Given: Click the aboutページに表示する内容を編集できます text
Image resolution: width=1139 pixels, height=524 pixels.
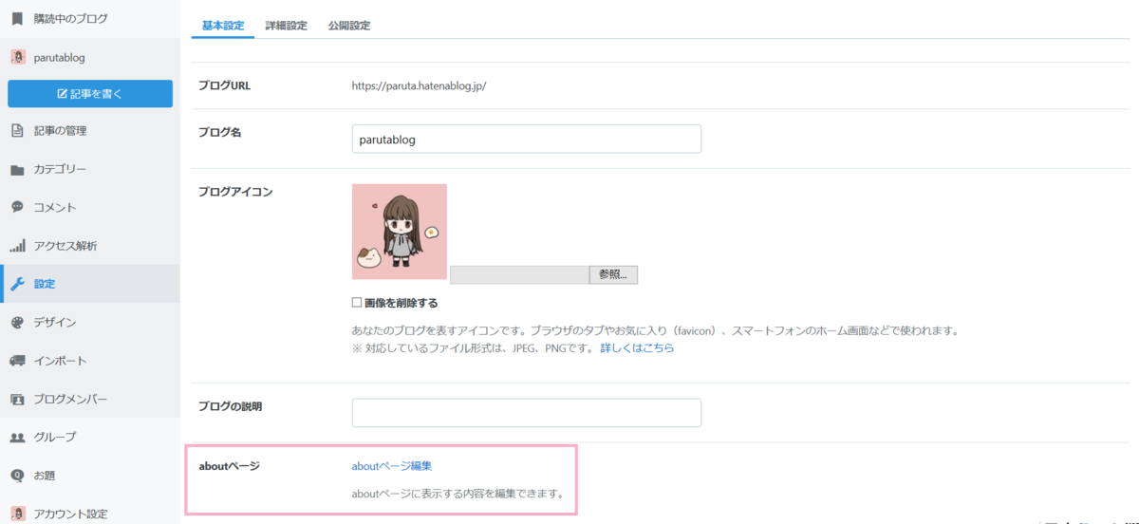Looking at the screenshot, I should point(458,494).
